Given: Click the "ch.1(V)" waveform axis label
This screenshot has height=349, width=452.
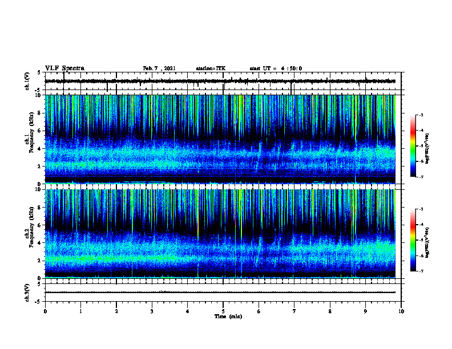Looking at the screenshot, I should [x=27, y=81].
